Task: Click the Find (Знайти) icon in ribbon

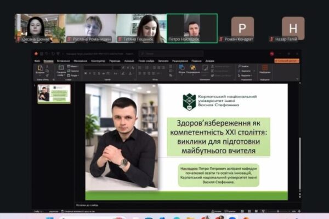Action: 244,66
